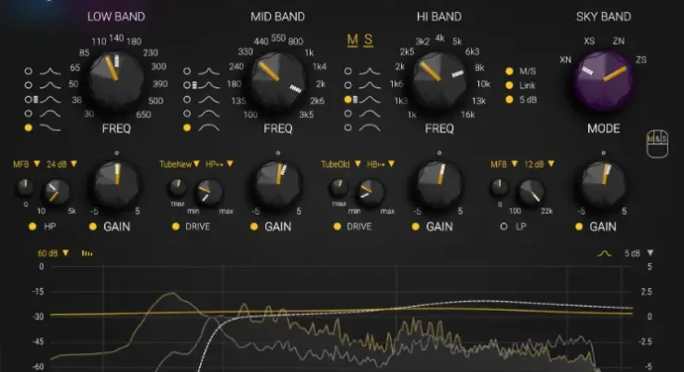The height and width of the screenshot is (372, 684).
Task: Click the yellow curve icon above the graph
Action: click(x=604, y=253)
